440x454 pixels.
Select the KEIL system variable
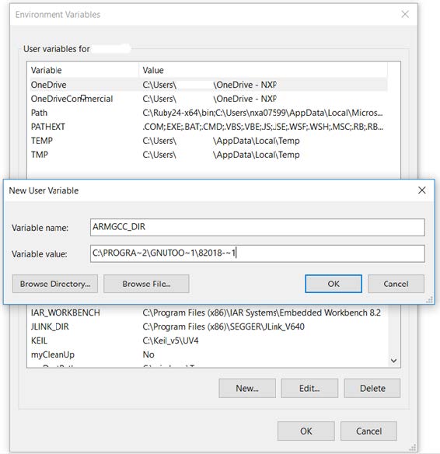[208, 340]
